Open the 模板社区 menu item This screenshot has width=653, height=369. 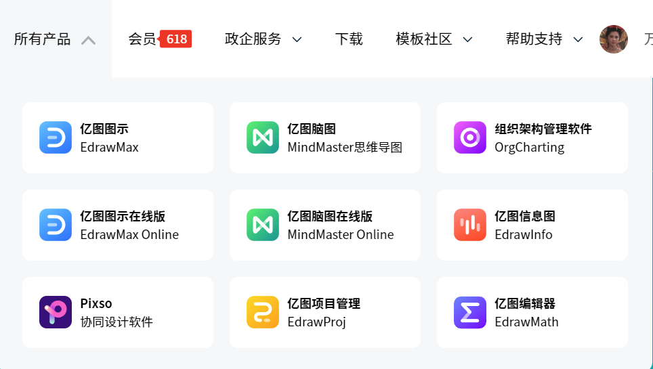pos(424,39)
